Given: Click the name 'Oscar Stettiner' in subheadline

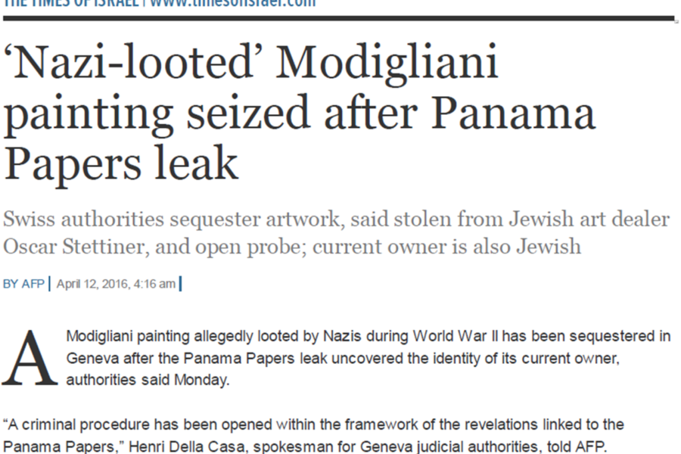Looking at the screenshot, I should [x=76, y=247].
